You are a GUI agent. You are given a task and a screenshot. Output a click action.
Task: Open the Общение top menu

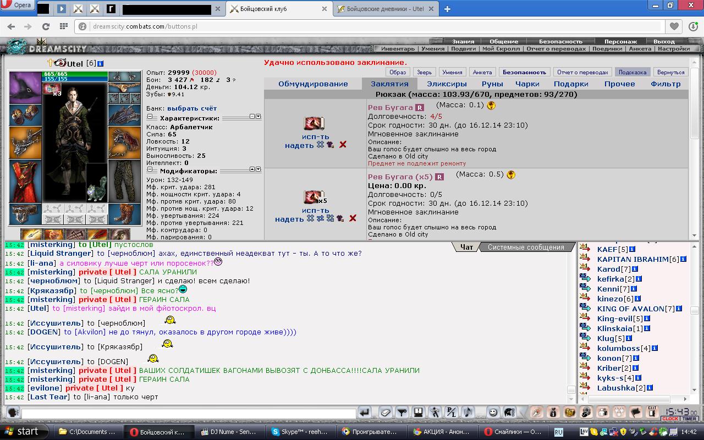pos(504,41)
